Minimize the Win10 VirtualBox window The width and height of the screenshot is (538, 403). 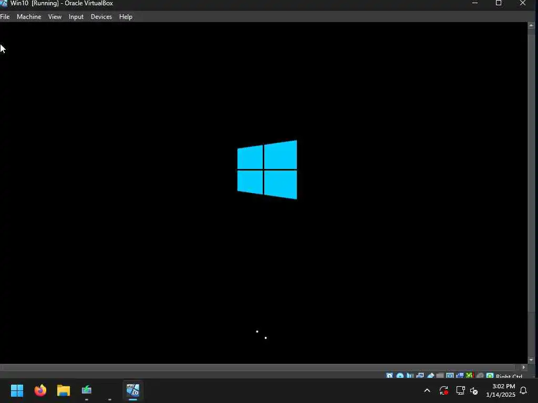(475, 3)
